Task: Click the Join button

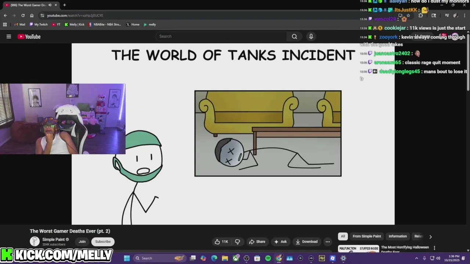Action: (82, 242)
